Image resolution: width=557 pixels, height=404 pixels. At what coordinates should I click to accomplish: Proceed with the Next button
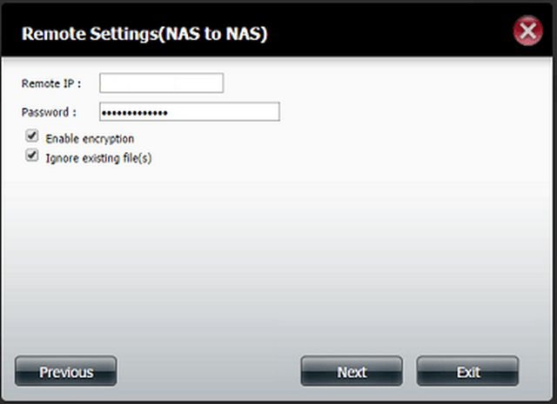point(352,371)
